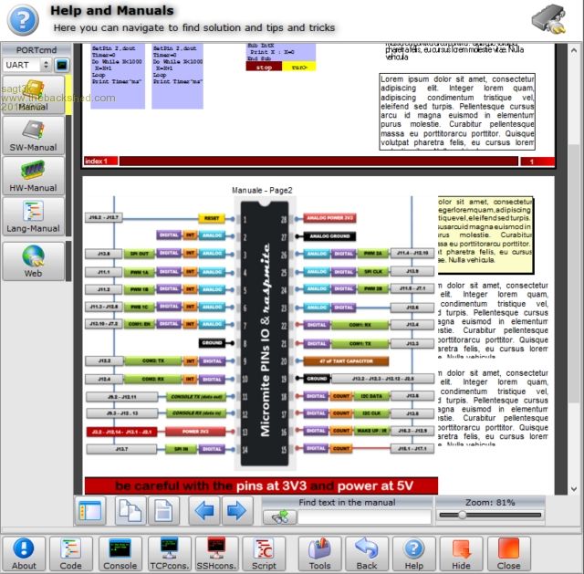Image resolution: width=584 pixels, height=574 pixels.
Task: Click the PORTcmd terminal icon
Action: click(x=62, y=66)
